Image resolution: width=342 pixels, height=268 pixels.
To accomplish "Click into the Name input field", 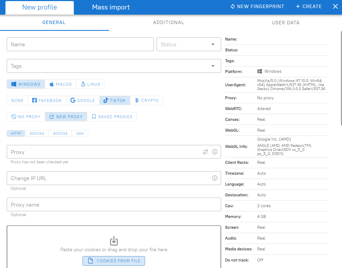I will click(x=80, y=44).
